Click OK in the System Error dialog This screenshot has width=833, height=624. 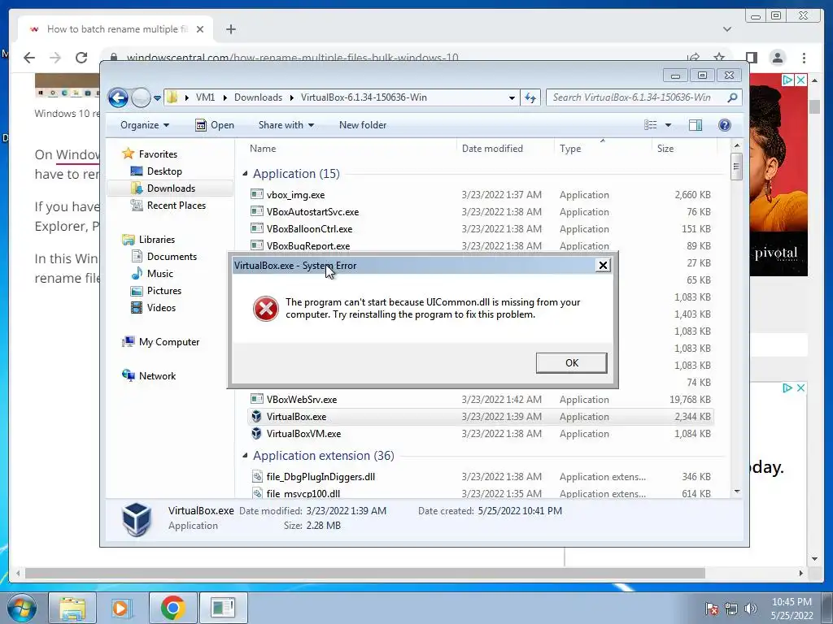coord(571,363)
